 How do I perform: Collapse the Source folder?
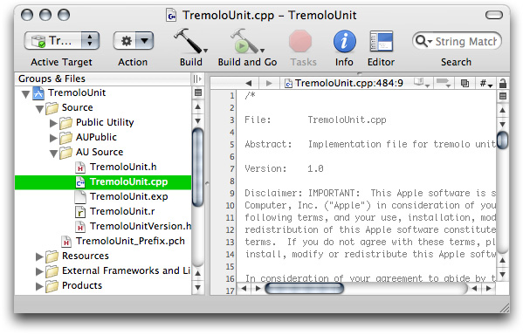pyautogui.click(x=39, y=108)
